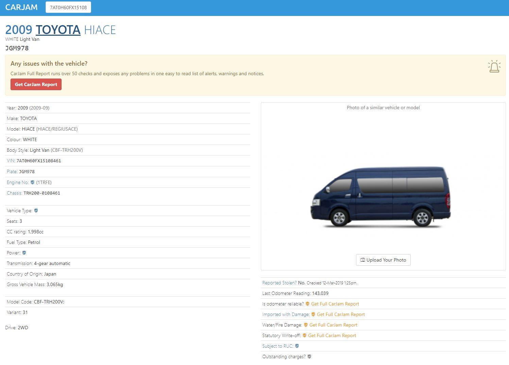Click the red Get CarJam Report button

pyautogui.click(x=36, y=84)
